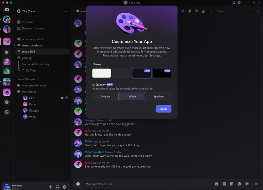
Task: Show the member list icon
Action: point(203,11)
